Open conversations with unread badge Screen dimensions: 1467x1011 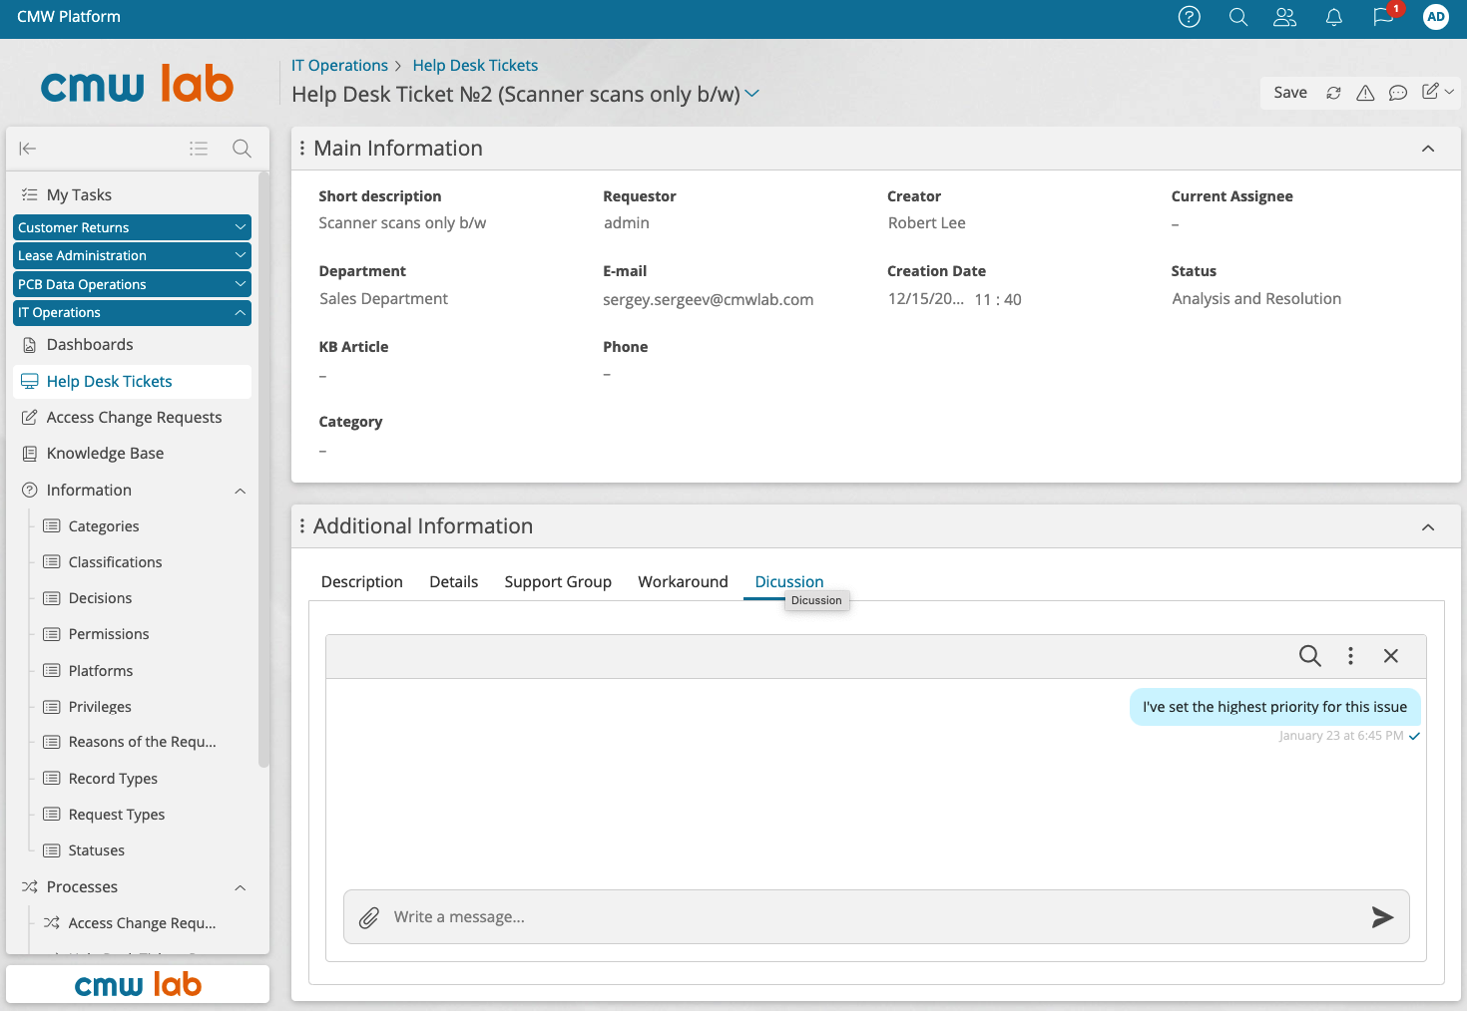pyautogui.click(x=1384, y=17)
